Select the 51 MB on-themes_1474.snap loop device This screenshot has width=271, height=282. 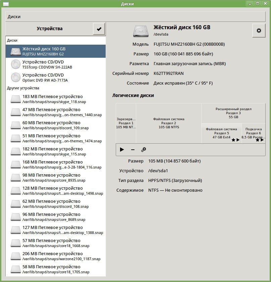56,138
